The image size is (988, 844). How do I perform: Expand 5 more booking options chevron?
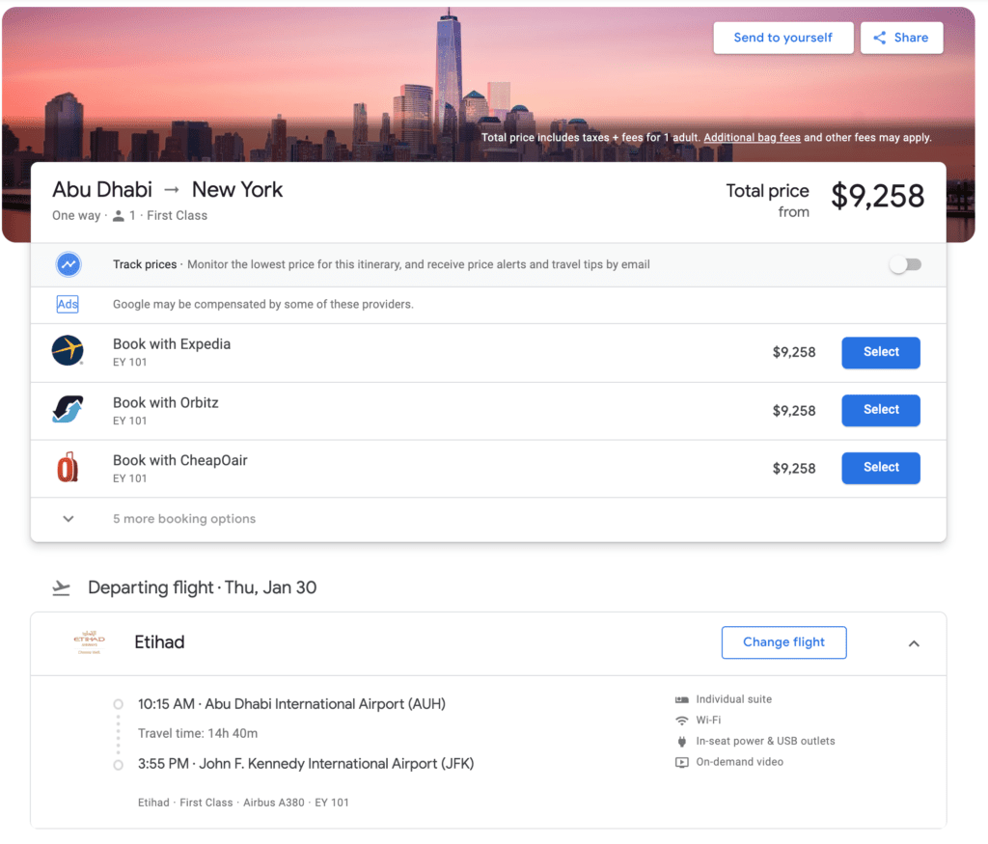[69, 519]
